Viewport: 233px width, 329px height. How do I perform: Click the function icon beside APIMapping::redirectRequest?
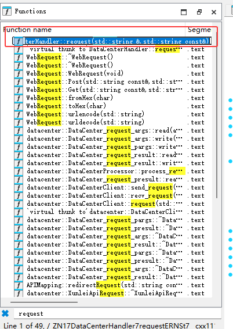click(19, 285)
